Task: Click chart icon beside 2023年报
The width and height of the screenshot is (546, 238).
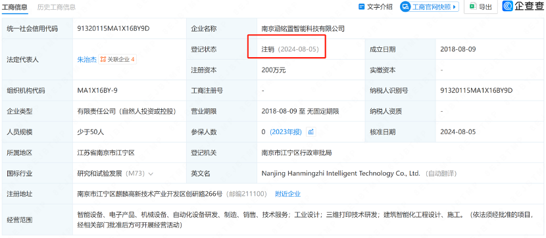Action: click(x=311, y=132)
